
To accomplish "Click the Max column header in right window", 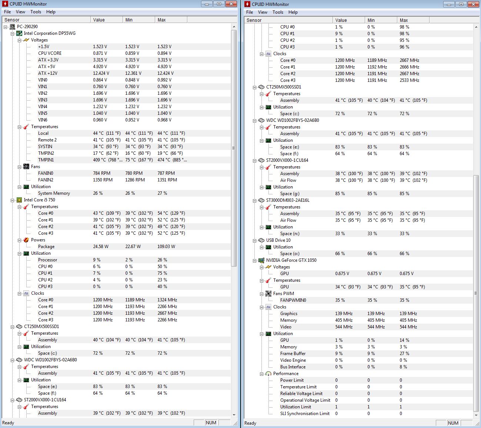I will tap(413, 20).
